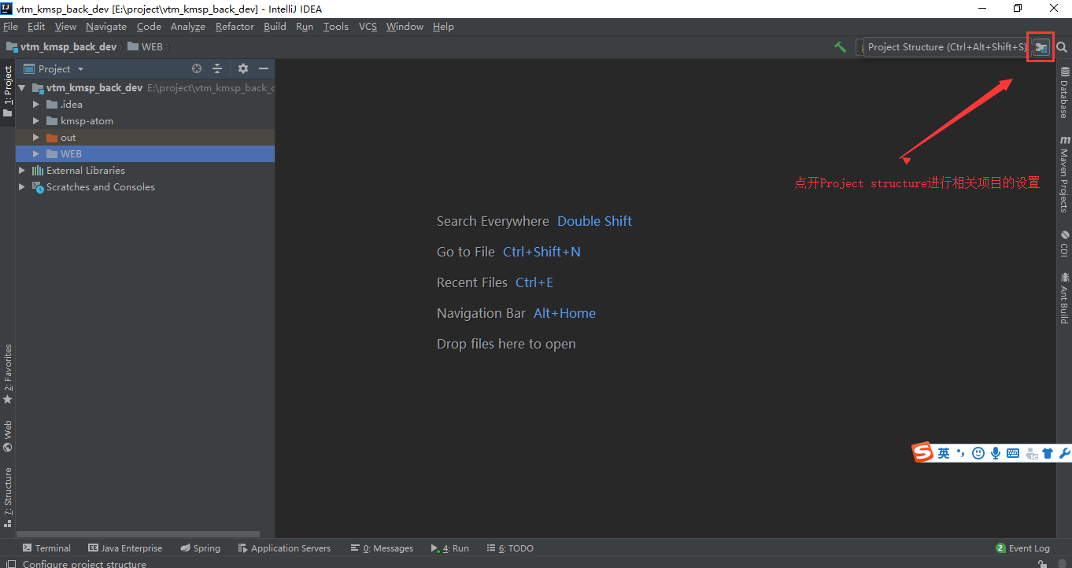Click the WEB breadcrumb in navigation bar

point(145,47)
